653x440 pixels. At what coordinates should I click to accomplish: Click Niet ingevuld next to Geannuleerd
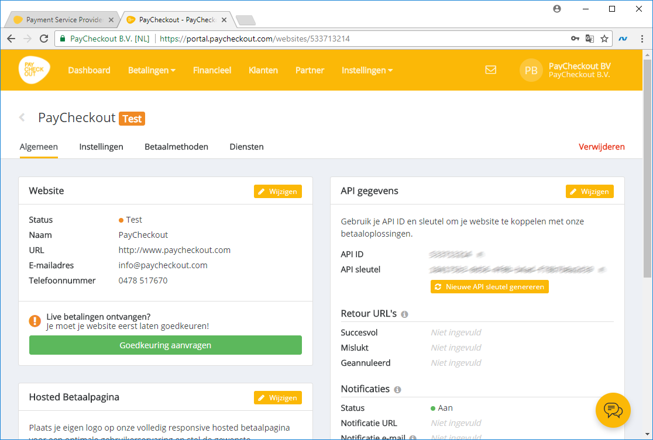(x=456, y=363)
